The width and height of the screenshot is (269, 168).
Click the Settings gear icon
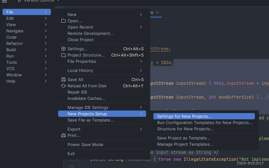click(63, 49)
